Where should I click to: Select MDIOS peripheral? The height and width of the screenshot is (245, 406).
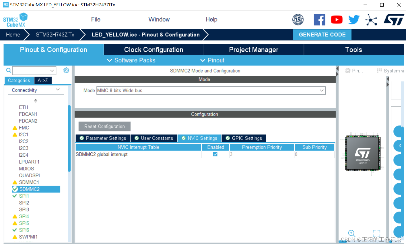[x=26, y=169]
